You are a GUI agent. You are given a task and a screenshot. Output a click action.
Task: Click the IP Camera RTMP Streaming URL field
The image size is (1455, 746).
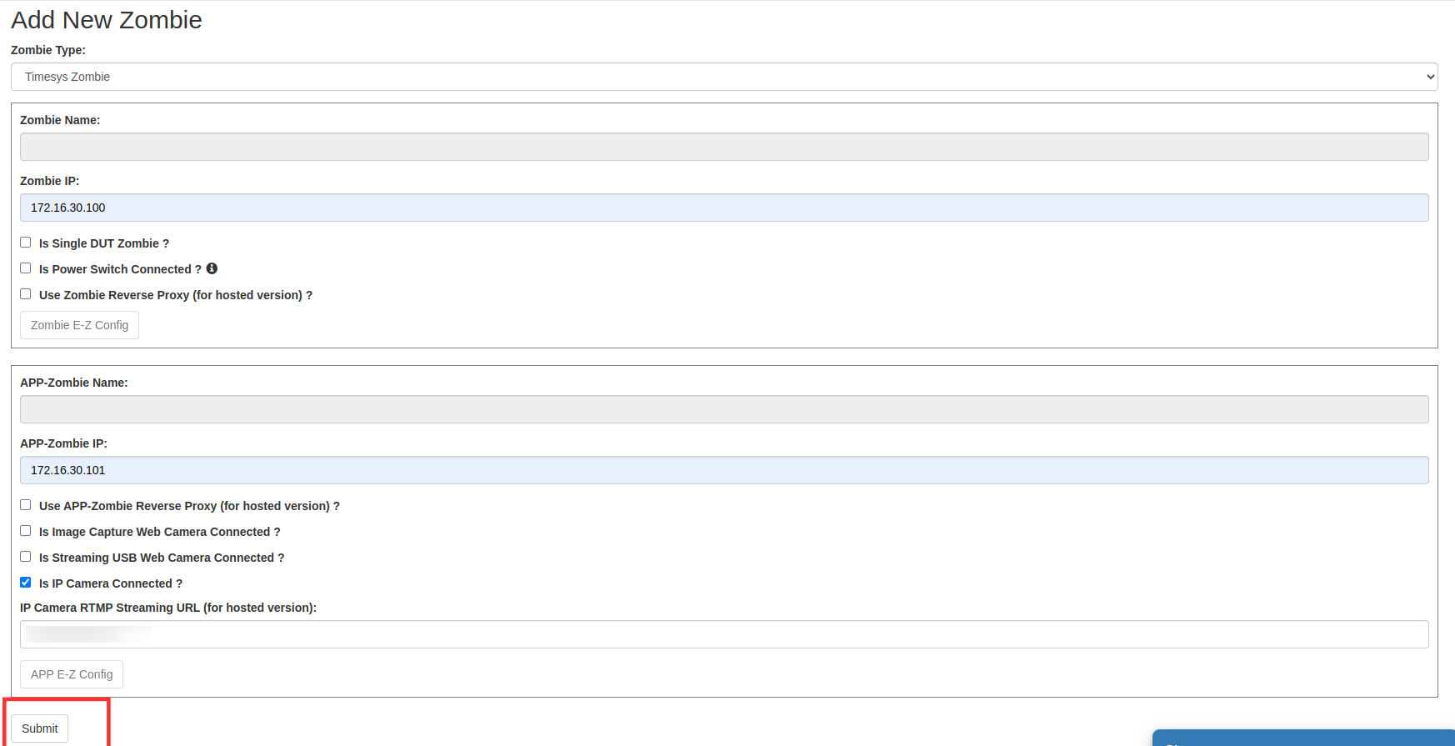[724, 634]
